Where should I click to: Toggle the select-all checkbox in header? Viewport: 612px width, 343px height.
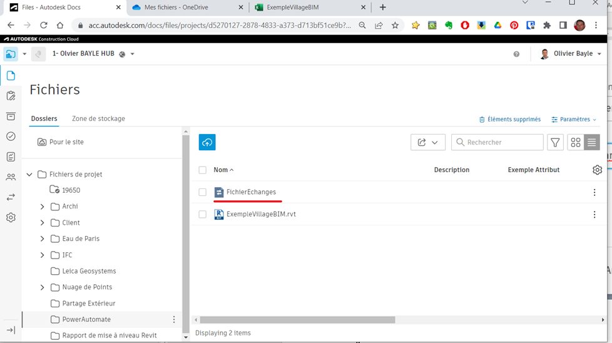[x=202, y=170]
